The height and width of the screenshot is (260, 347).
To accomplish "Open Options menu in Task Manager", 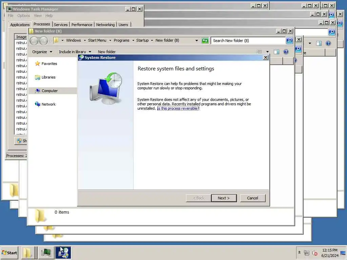I will (24, 16).
